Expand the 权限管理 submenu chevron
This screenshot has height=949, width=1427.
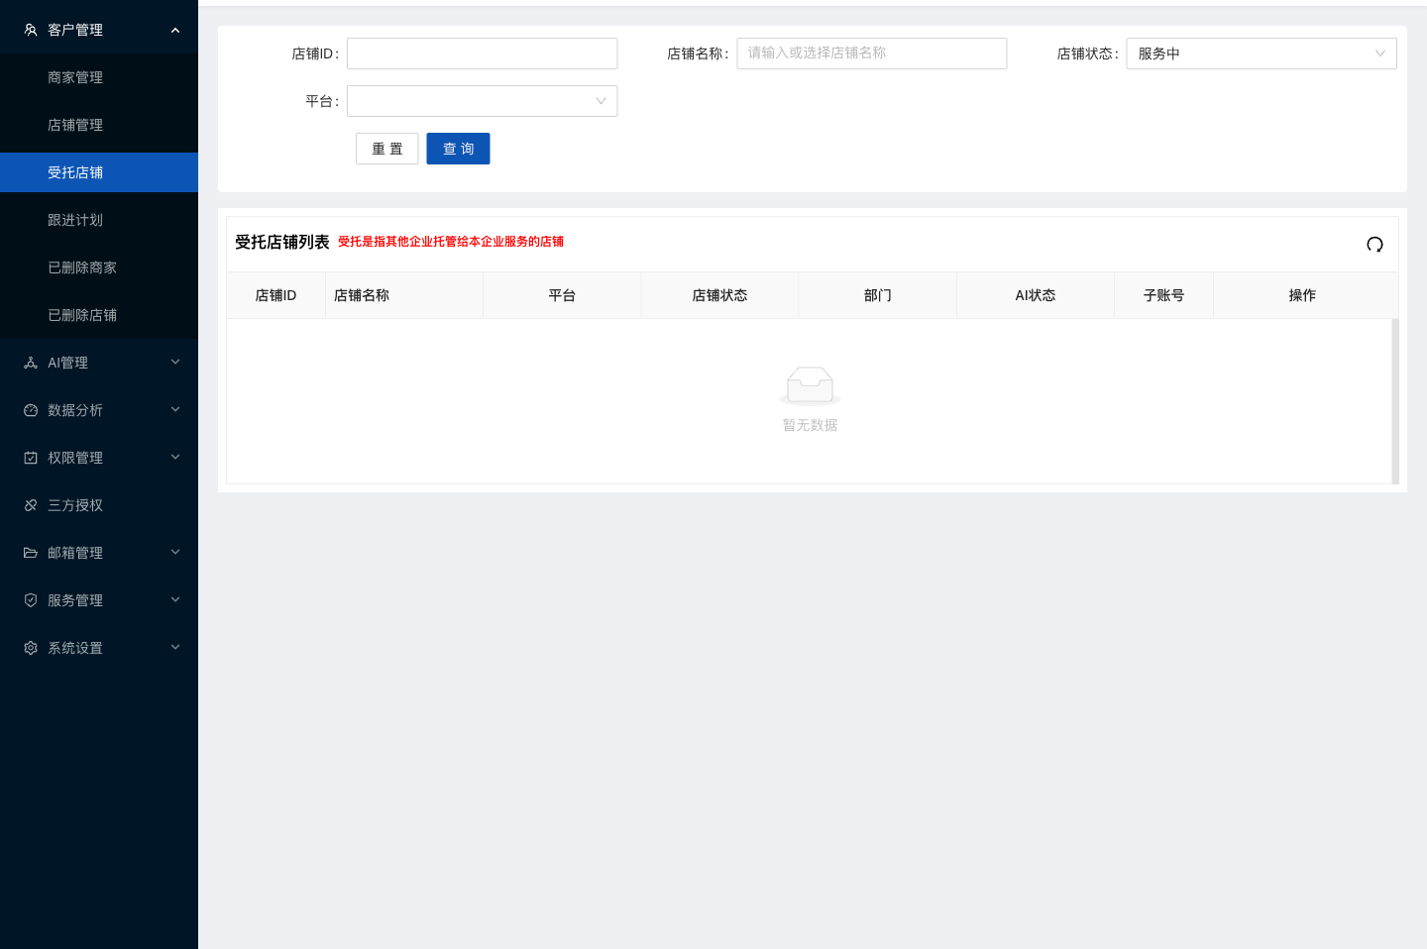(175, 457)
